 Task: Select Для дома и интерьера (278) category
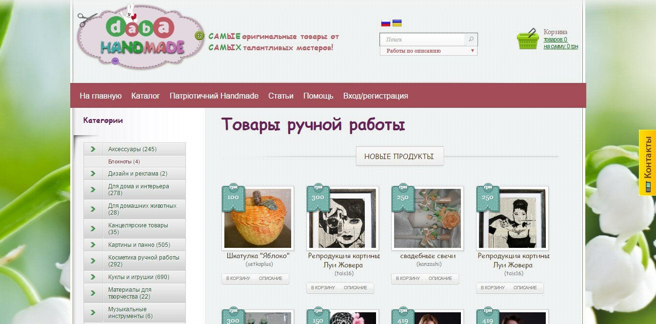(x=139, y=190)
